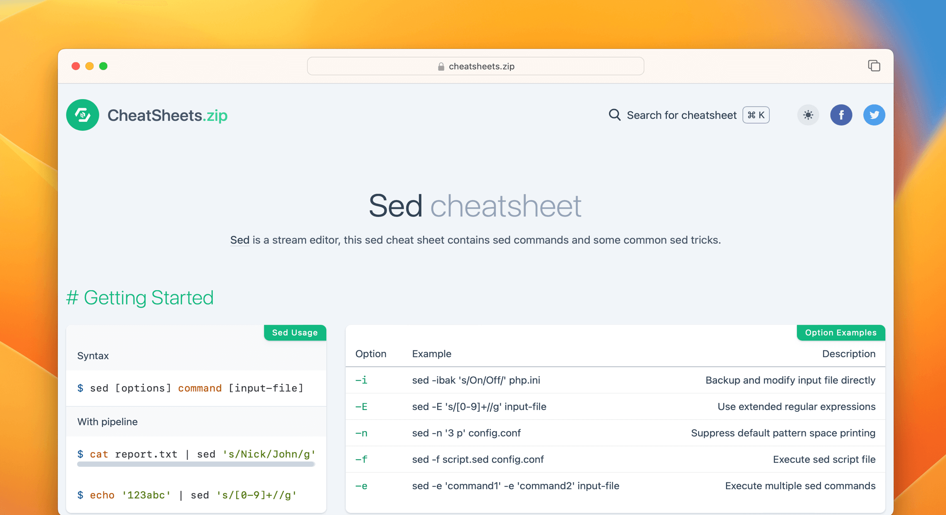Click the lock icon in address bar
946x515 pixels.
[441, 66]
